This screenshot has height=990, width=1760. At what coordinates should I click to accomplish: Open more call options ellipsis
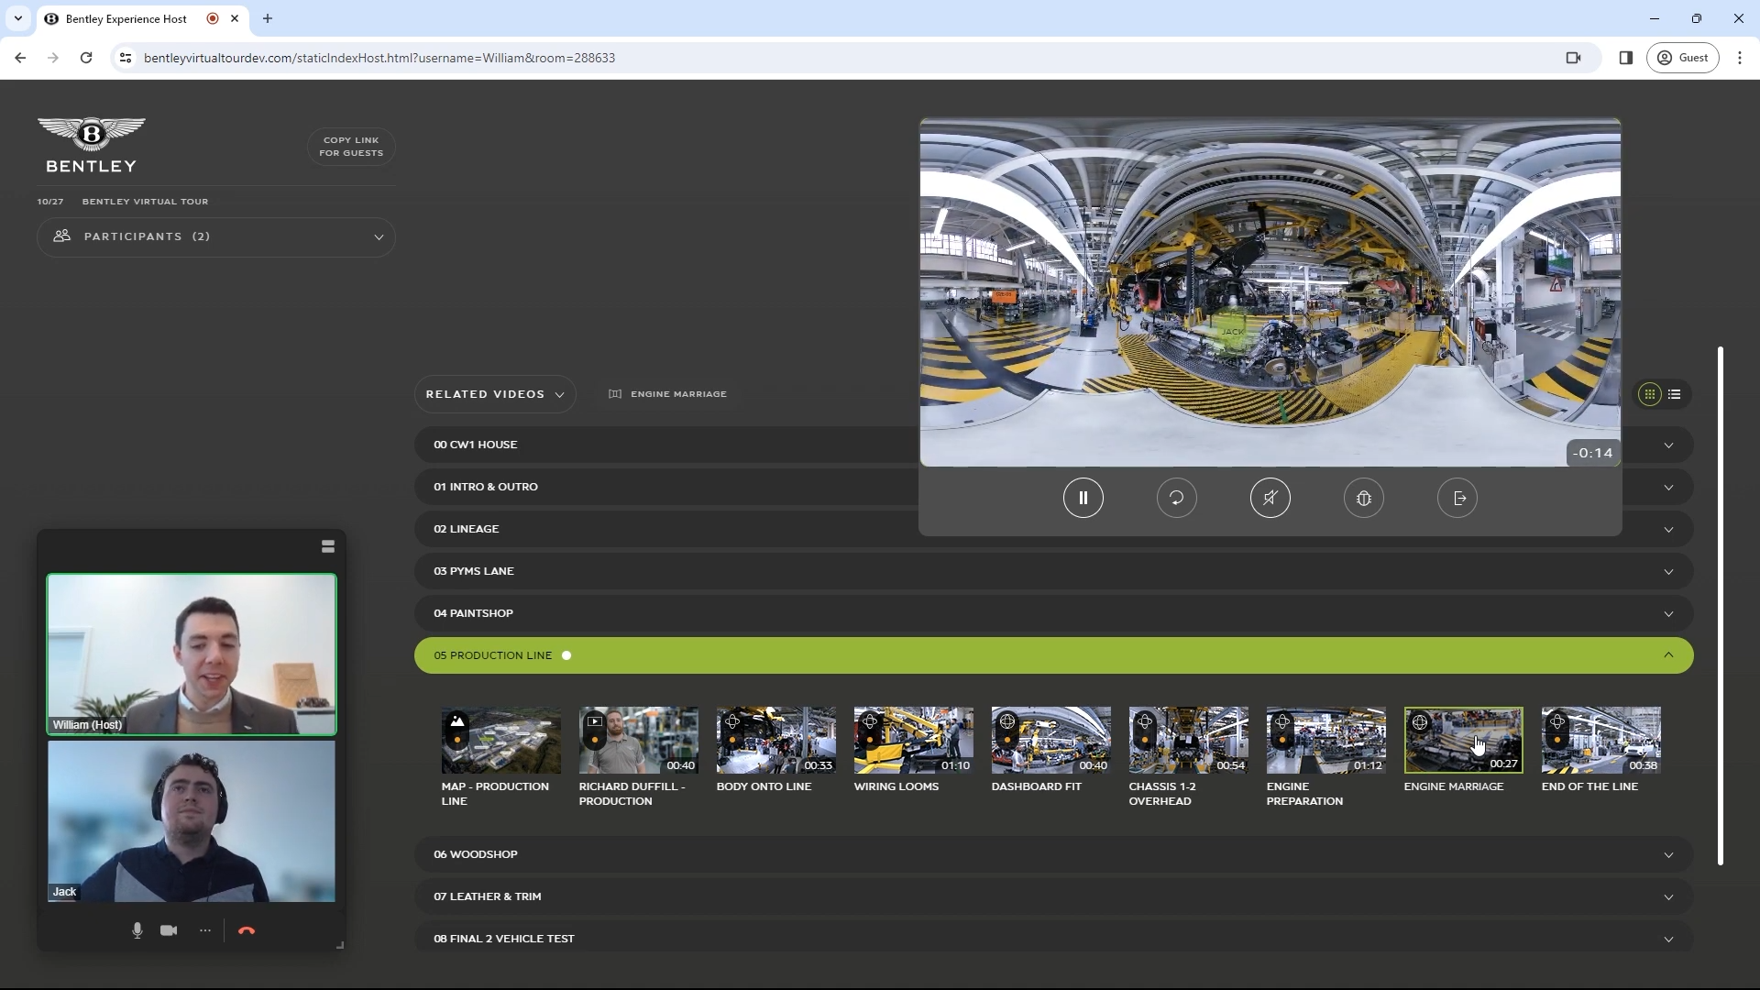coord(205,930)
